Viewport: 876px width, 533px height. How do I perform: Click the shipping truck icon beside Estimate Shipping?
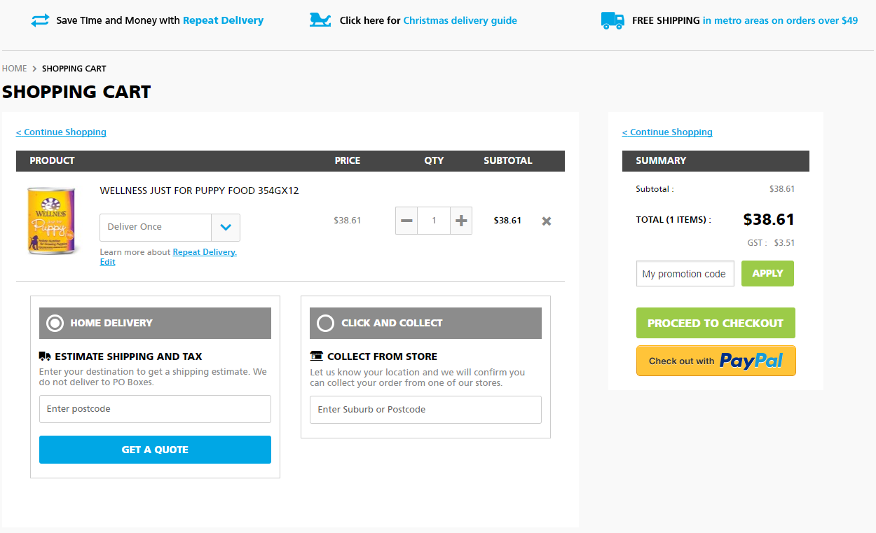(x=45, y=357)
